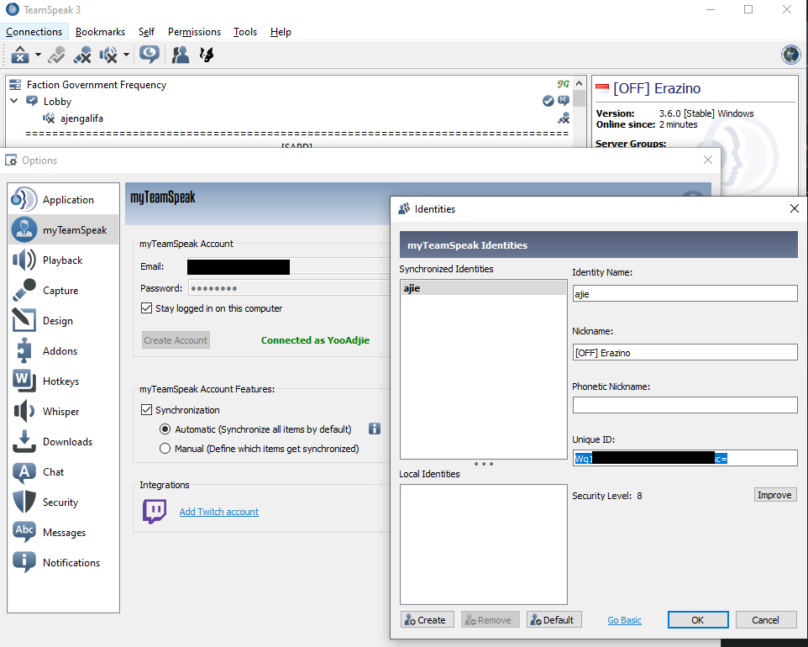Open the mute speakers dropdown arrow
The image size is (808, 647).
point(126,54)
